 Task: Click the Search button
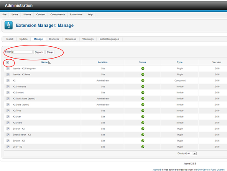click(x=39, y=52)
